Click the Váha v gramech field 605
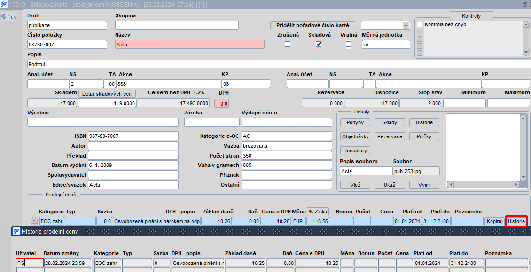Screen dimensions: 531x272 (287, 165)
